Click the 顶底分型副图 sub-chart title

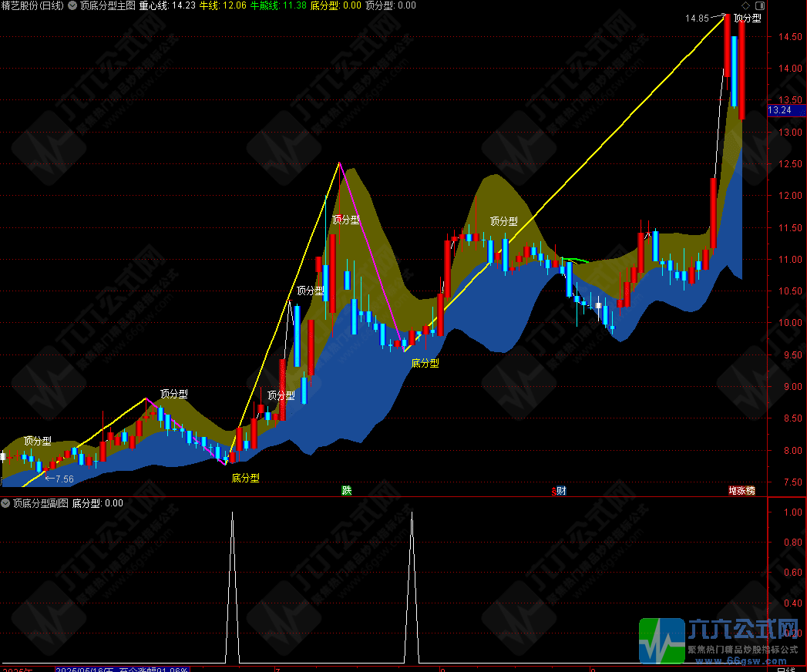40,503
